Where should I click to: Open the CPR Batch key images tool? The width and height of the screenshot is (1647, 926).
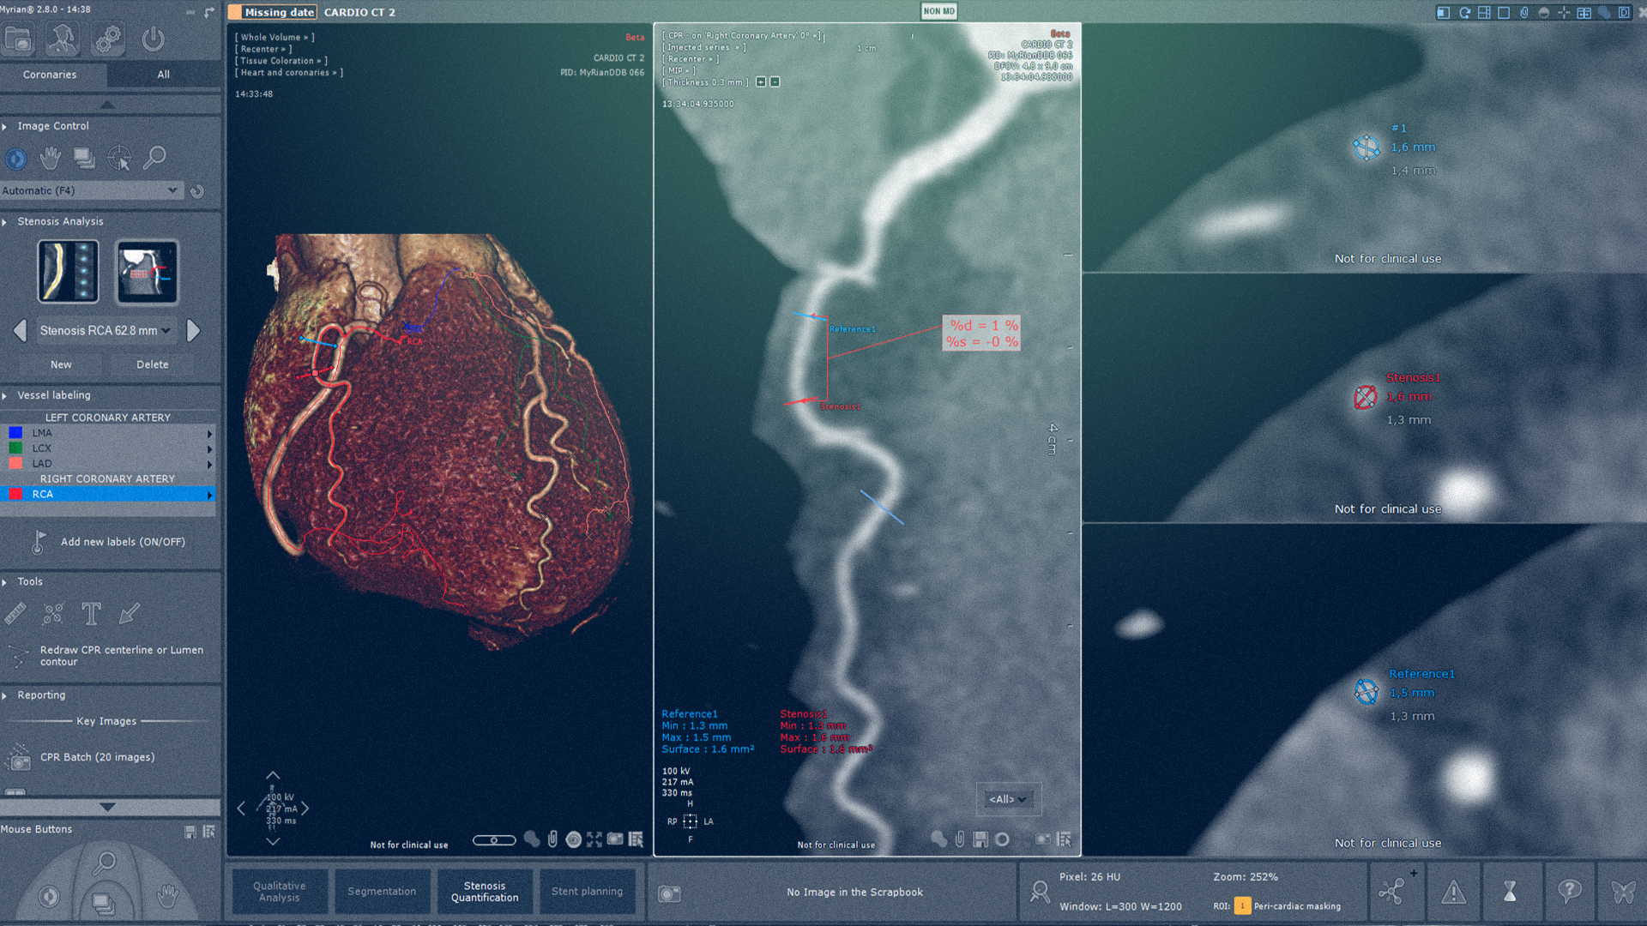[83, 757]
